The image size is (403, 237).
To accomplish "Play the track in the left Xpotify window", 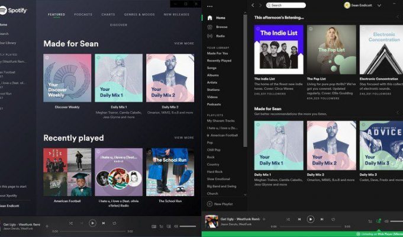I will 92,223.
